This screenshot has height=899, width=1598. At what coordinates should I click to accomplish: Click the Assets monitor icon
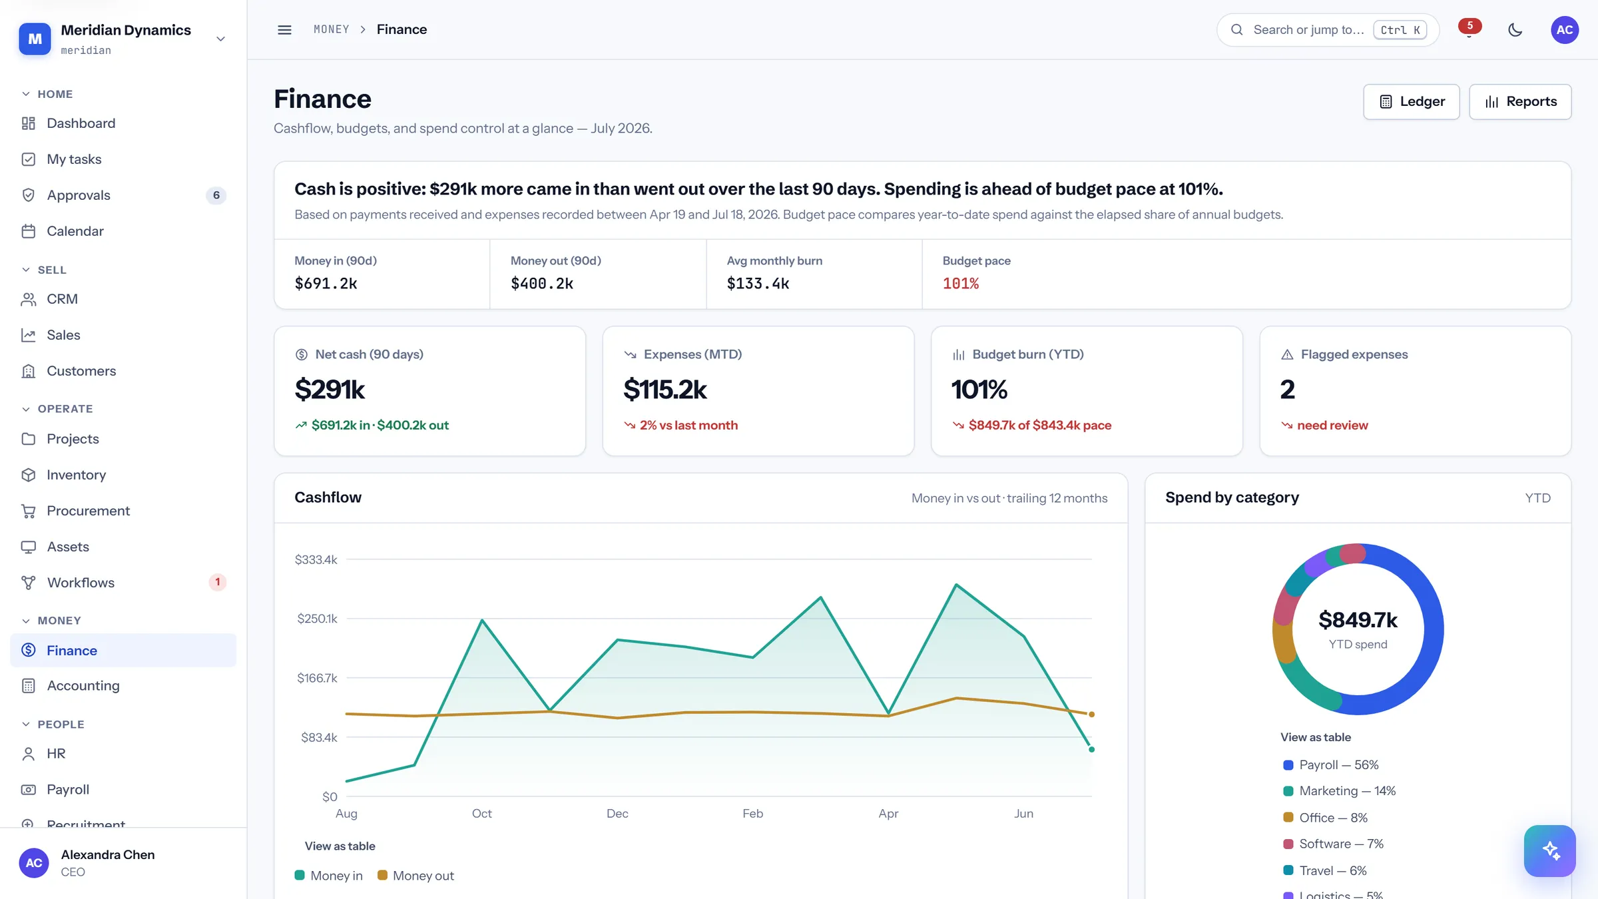(x=29, y=547)
